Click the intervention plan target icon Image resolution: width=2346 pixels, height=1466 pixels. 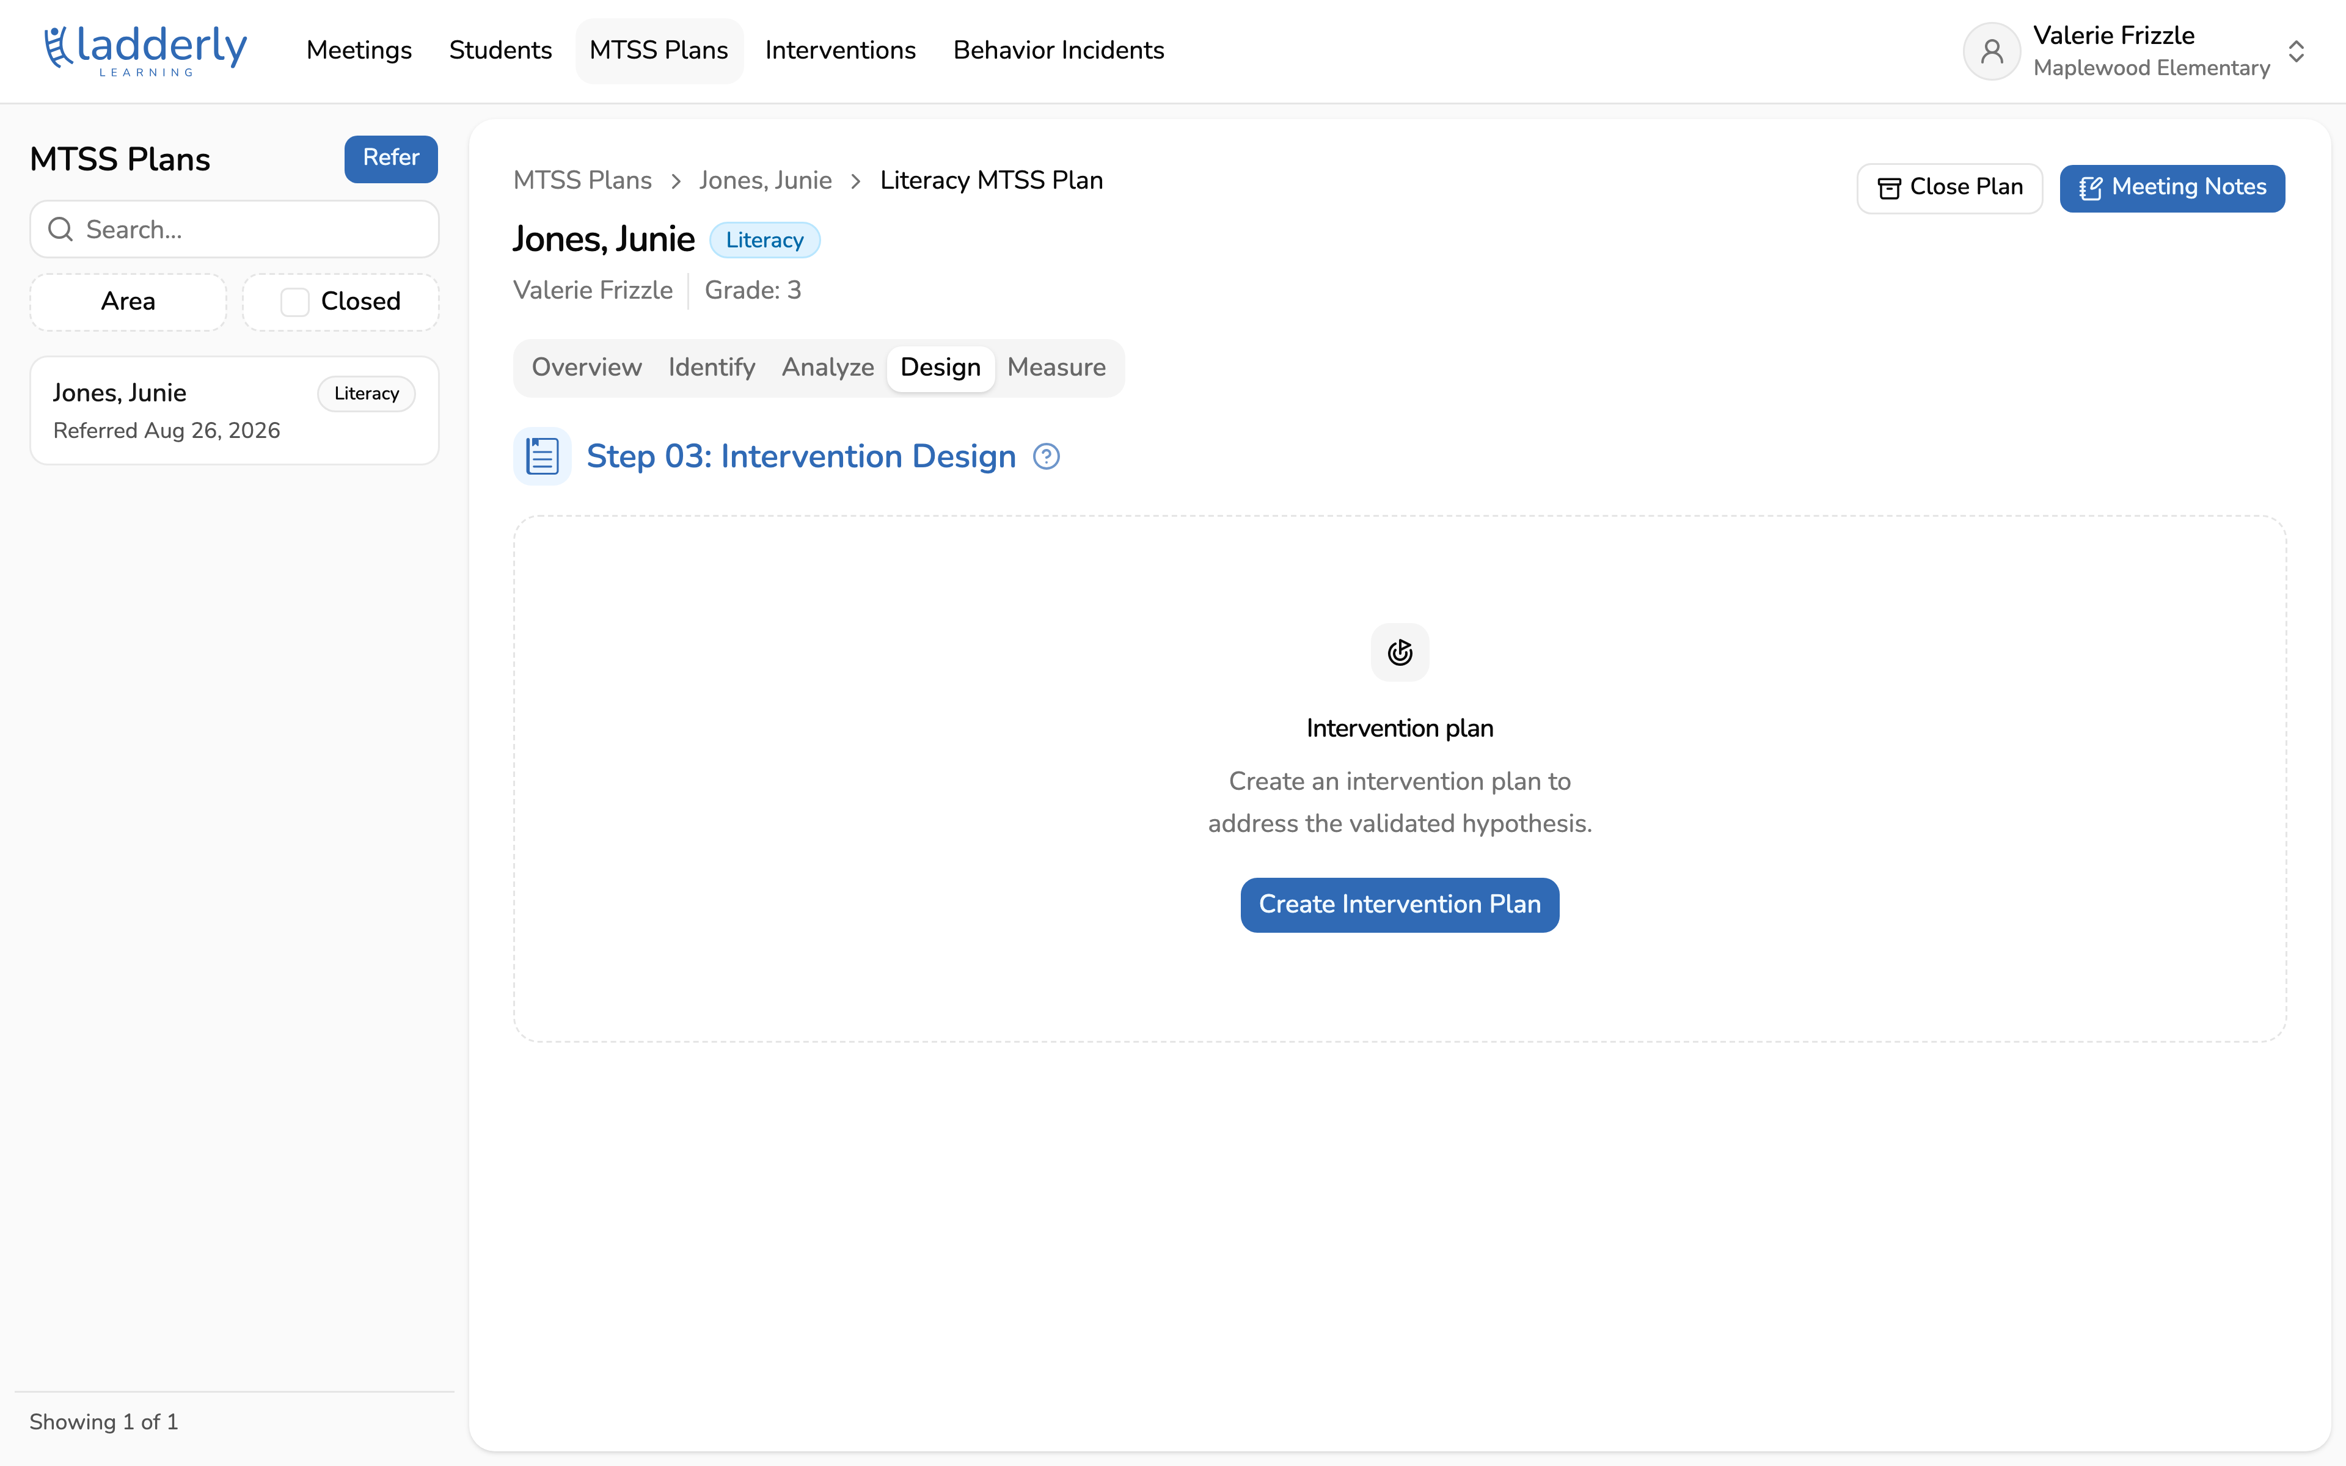(1399, 652)
